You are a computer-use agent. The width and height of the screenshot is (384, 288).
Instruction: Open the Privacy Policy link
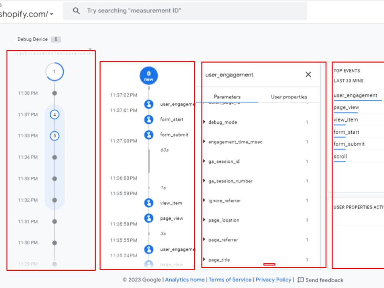(273, 280)
